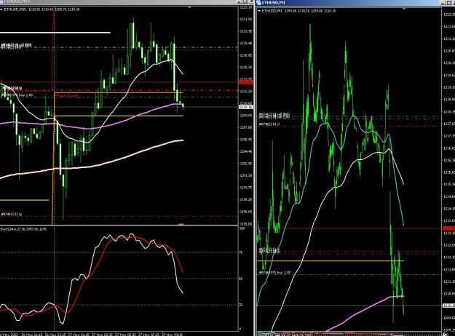The image size is (455, 336).
Task: Click red price tag on M1 price scale
Action: 448,228
